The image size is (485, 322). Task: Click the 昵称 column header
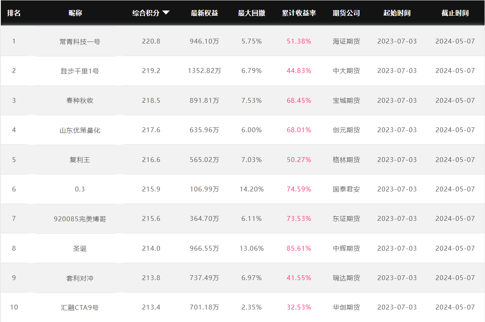coord(75,13)
